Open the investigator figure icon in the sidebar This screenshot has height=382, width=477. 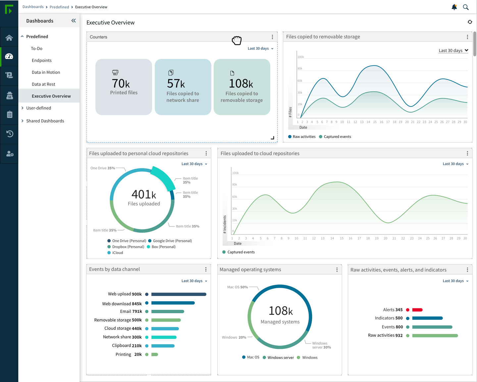pyautogui.click(x=9, y=95)
